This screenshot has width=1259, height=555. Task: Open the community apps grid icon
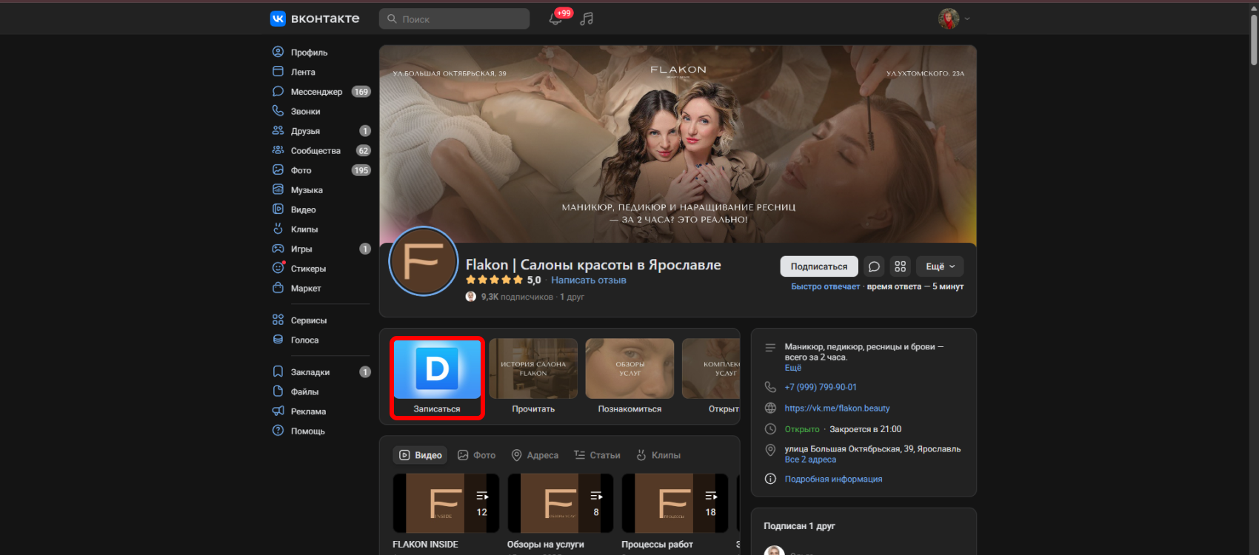click(900, 266)
